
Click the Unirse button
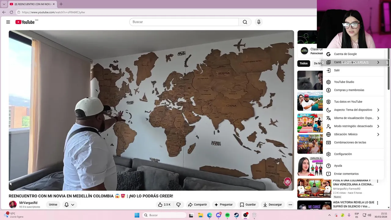tap(53, 205)
